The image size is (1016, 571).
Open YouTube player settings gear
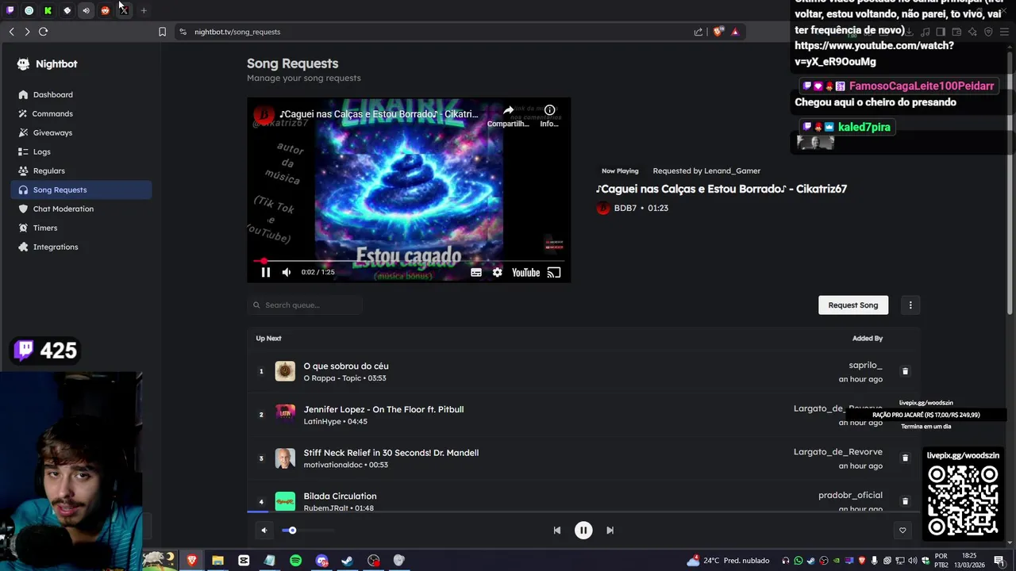click(x=497, y=272)
